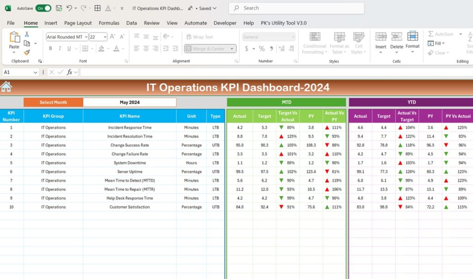Click the Orientation text angle icon

[166, 36]
